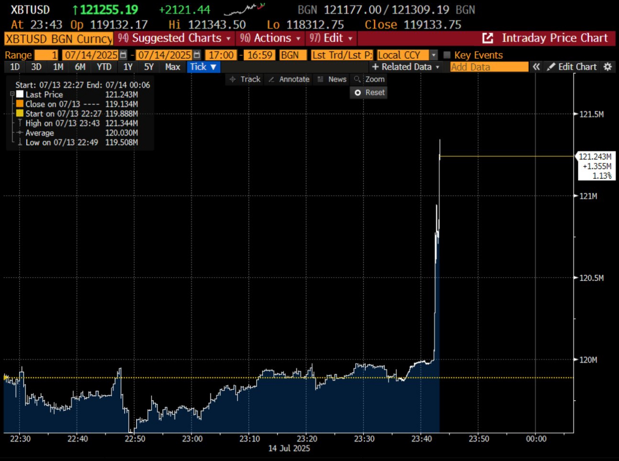619x461 pixels.
Task: Click the Add Data input box
Action: [x=489, y=67]
